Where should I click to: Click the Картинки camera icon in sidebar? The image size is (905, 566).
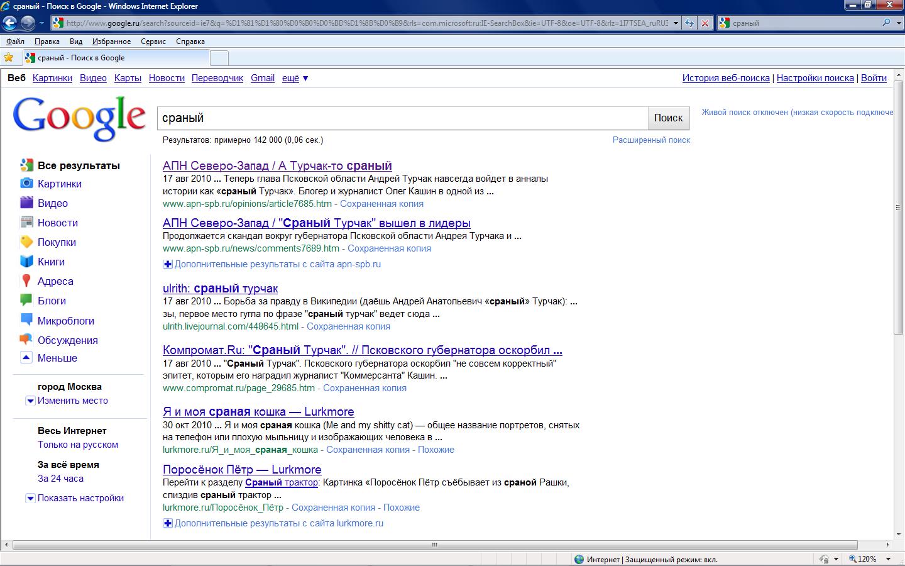[26, 183]
